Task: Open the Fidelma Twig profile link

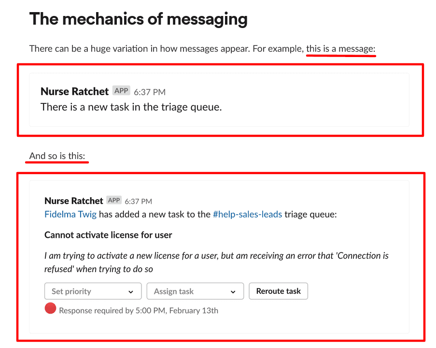Action: pos(70,214)
